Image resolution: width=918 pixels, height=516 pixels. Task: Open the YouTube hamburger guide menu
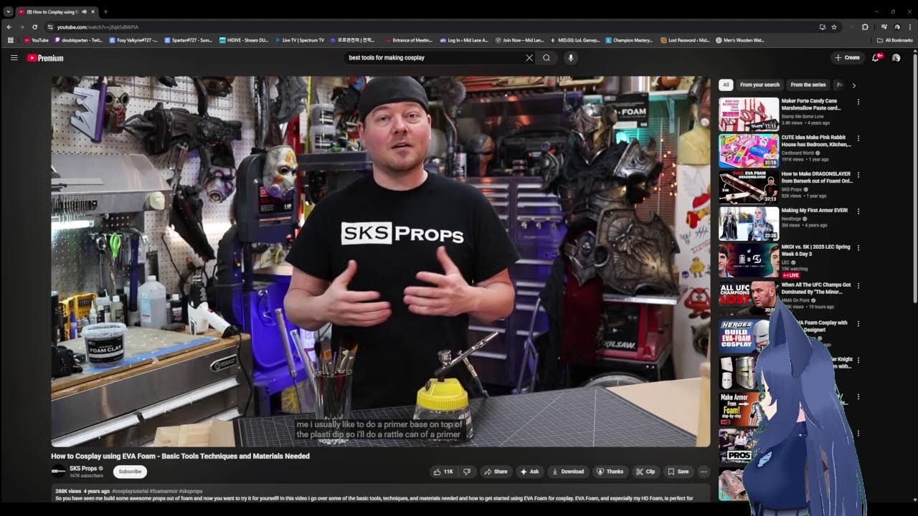14,58
